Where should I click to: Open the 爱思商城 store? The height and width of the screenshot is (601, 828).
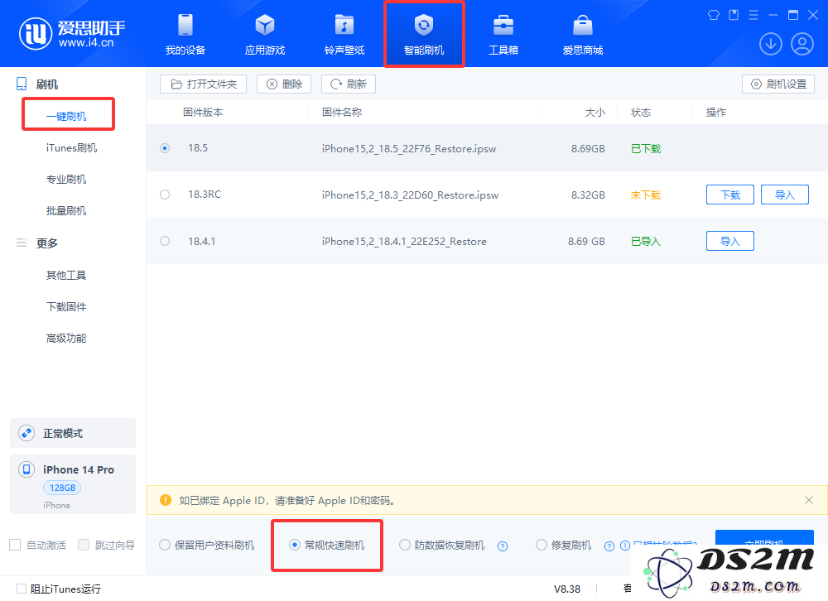click(582, 35)
